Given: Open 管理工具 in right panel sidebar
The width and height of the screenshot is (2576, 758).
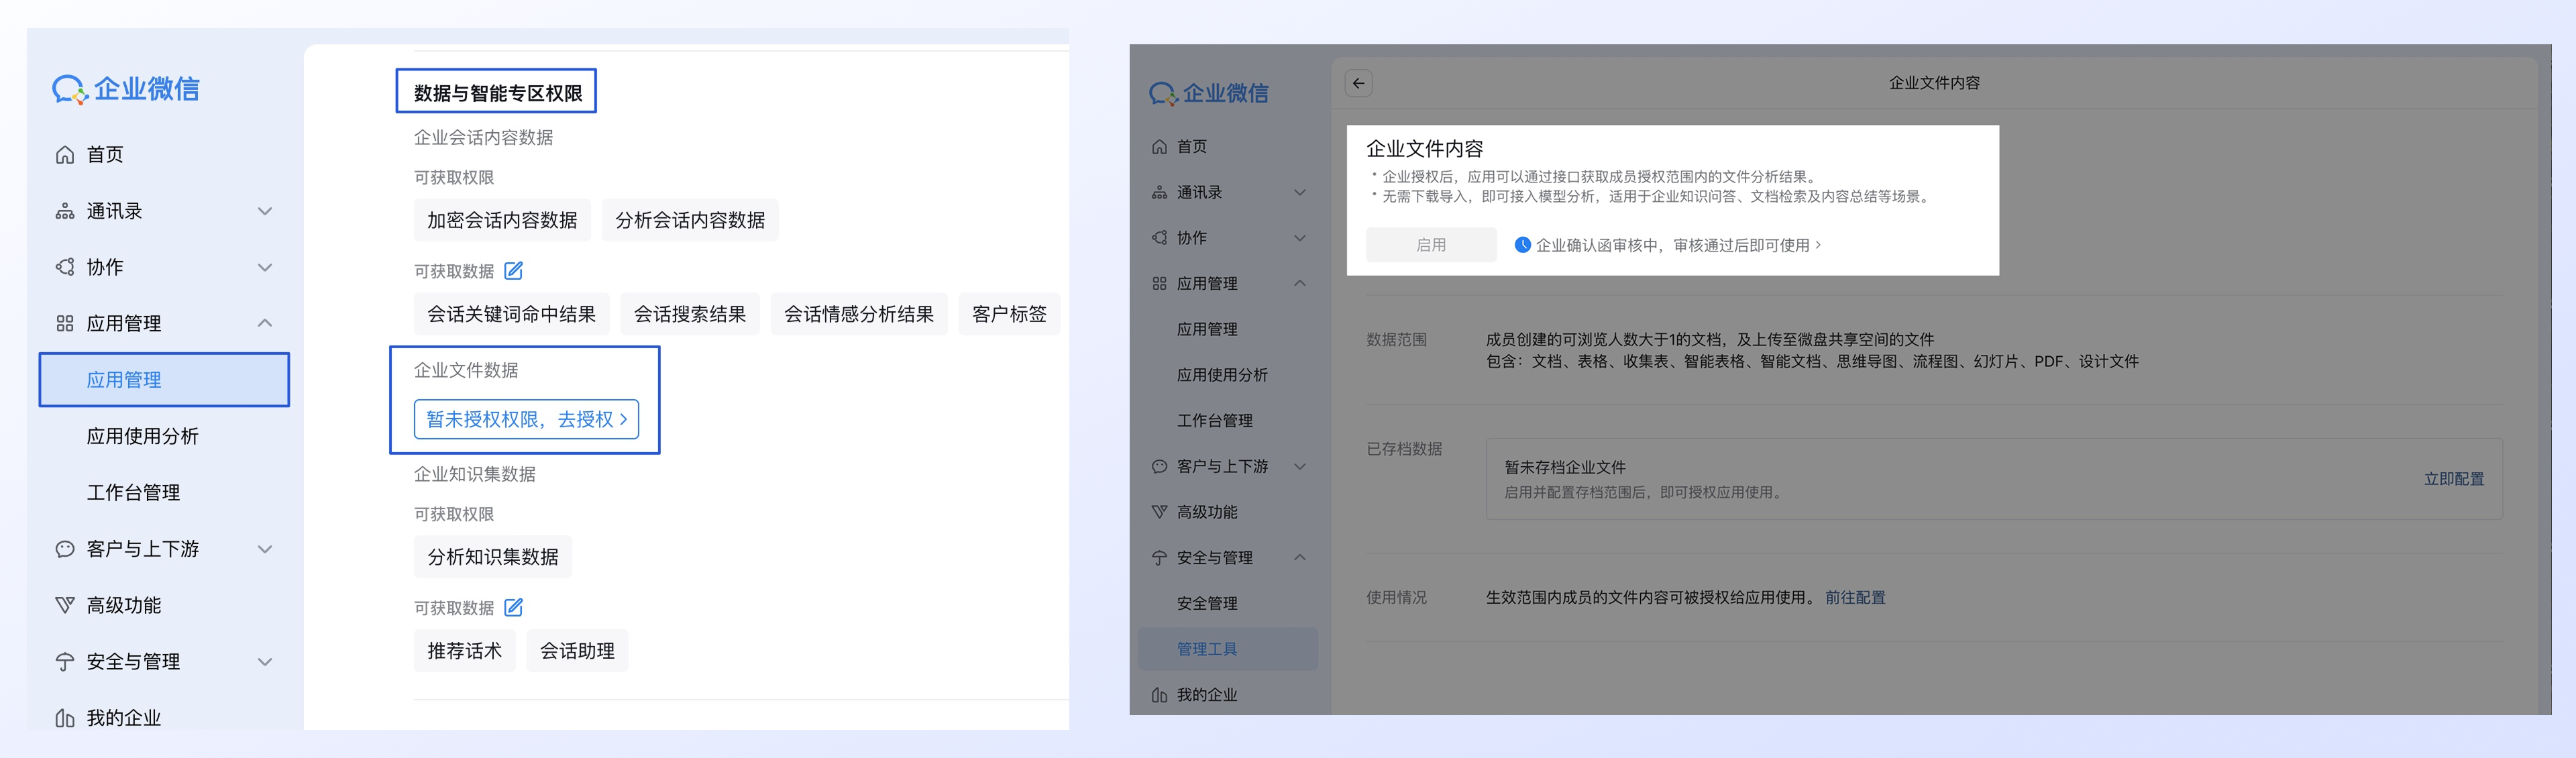Looking at the screenshot, I should tap(1227, 649).
